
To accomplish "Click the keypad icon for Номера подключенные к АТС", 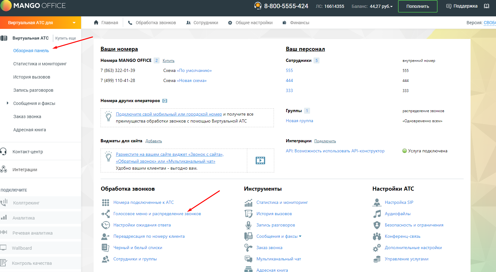I will pos(106,203).
